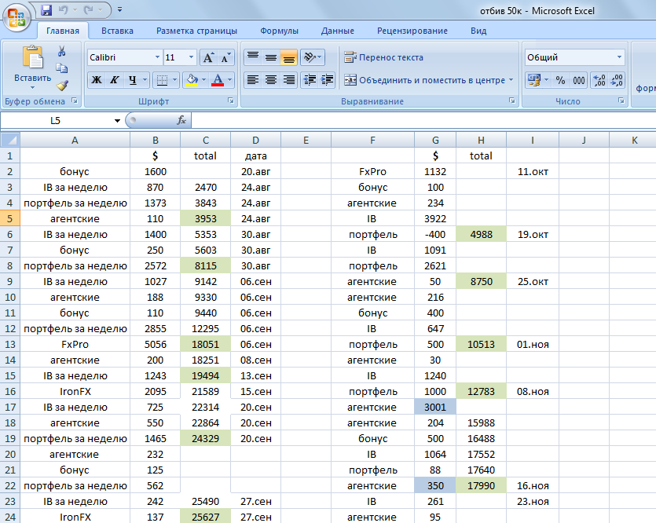The height and width of the screenshot is (523, 656).
Task: Open the Формулы tab
Action: 279,31
